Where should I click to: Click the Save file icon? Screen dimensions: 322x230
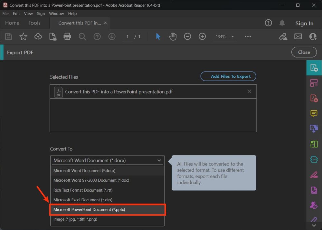click(x=9, y=37)
